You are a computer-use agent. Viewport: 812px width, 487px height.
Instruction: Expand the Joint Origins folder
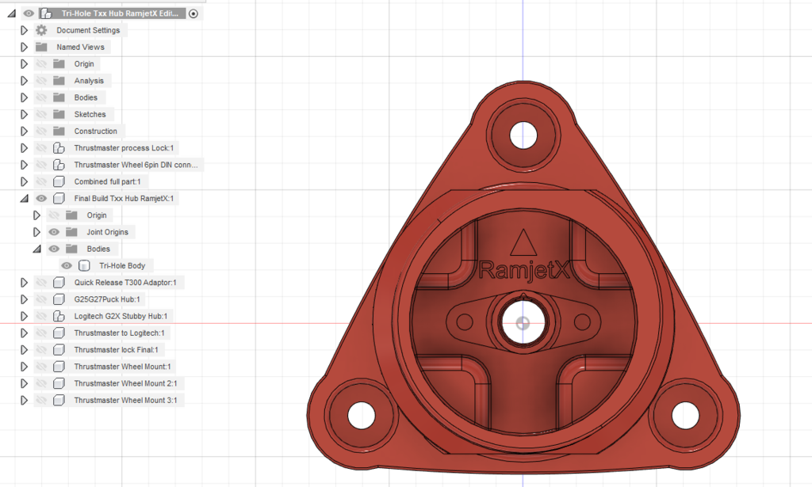coord(36,232)
